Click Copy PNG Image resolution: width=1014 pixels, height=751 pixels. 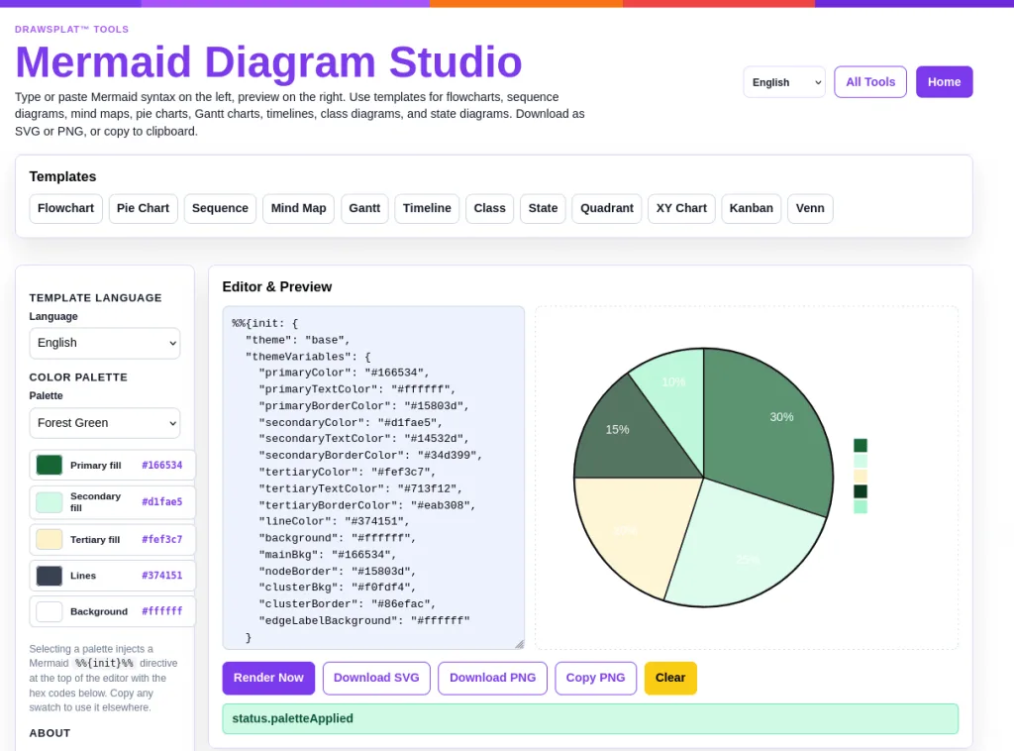point(595,678)
